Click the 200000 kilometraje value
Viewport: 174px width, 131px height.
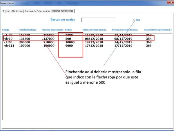(x=25, y=42)
